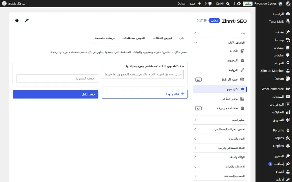Click the updates refresh icon in admin bar
This screenshot has width=292, height=182.
239,4
